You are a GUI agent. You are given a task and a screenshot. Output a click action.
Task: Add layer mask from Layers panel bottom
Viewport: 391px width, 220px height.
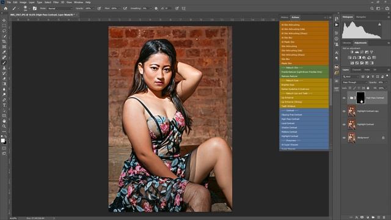pos(362,218)
